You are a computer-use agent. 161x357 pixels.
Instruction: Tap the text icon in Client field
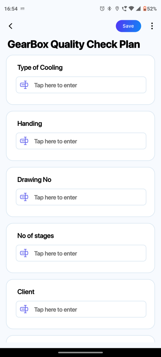24,309
